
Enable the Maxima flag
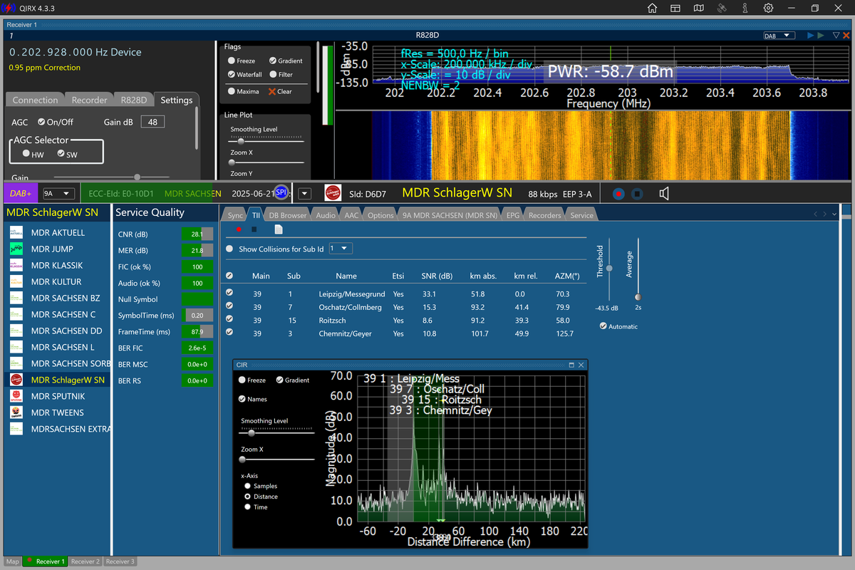(x=232, y=91)
